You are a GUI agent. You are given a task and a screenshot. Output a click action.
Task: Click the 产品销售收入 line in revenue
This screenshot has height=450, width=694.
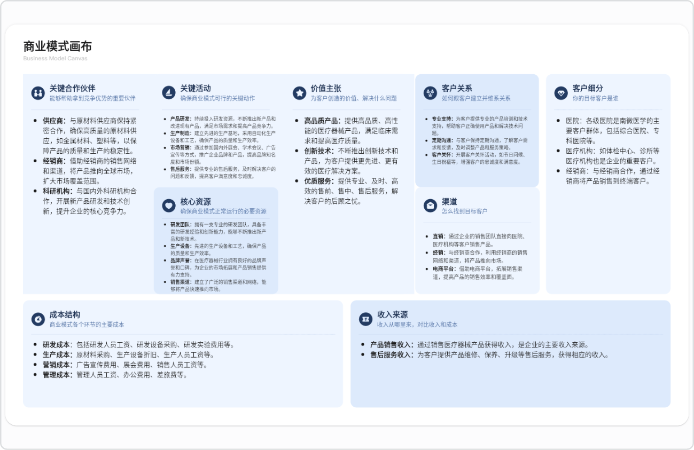(x=480, y=344)
